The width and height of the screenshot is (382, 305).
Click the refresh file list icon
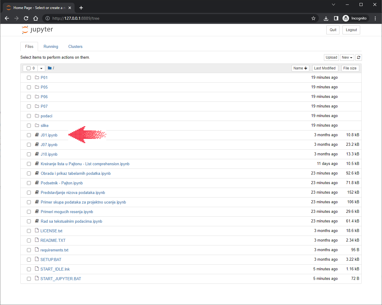[x=359, y=57]
